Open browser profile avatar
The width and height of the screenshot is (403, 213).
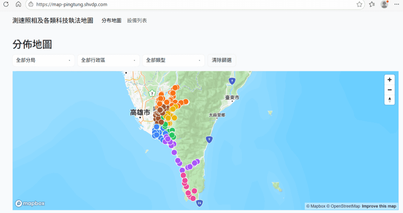coord(384,4)
